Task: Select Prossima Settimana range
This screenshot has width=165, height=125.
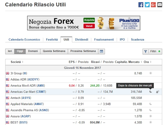Action: click(83, 51)
